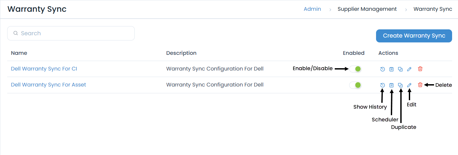The height and width of the screenshot is (155, 458).
Task: Open Dell Warranty Sync For CI link
Action: (44, 69)
